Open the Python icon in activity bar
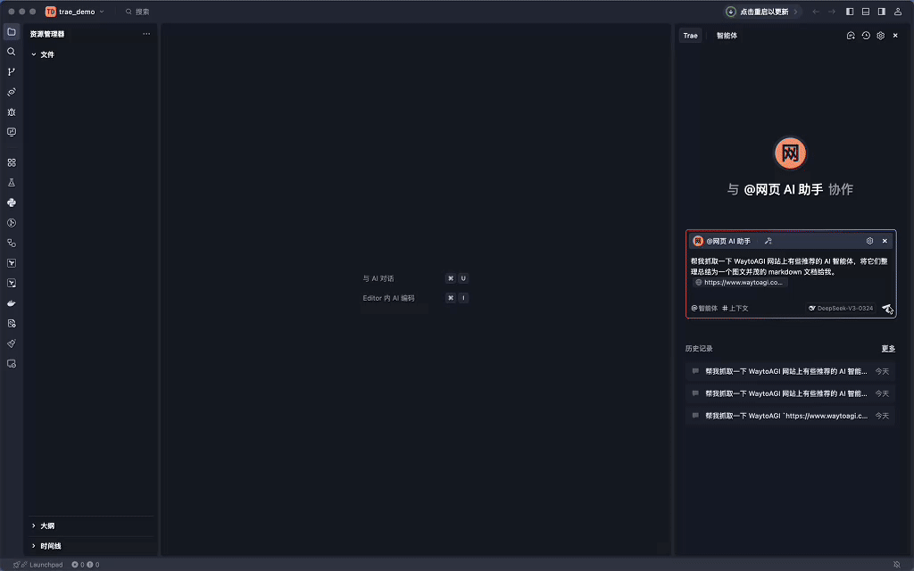The image size is (914, 571). coord(11,203)
